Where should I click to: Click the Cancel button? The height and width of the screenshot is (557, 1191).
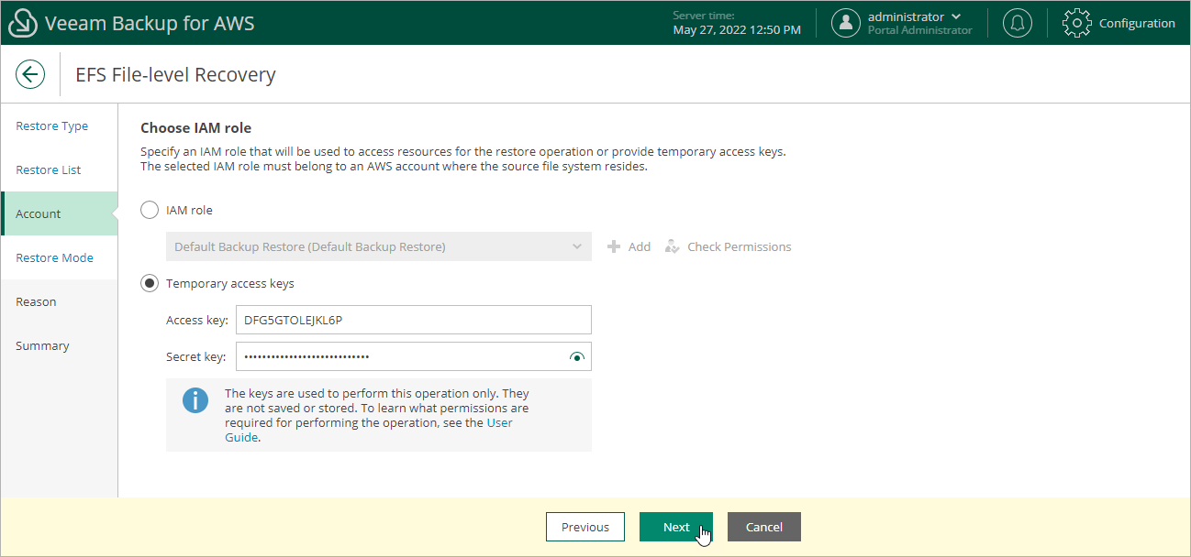pos(764,527)
